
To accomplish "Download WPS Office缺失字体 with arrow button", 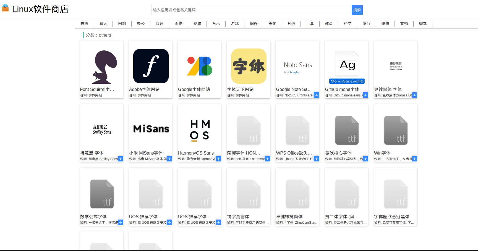I will (x=316, y=159).
